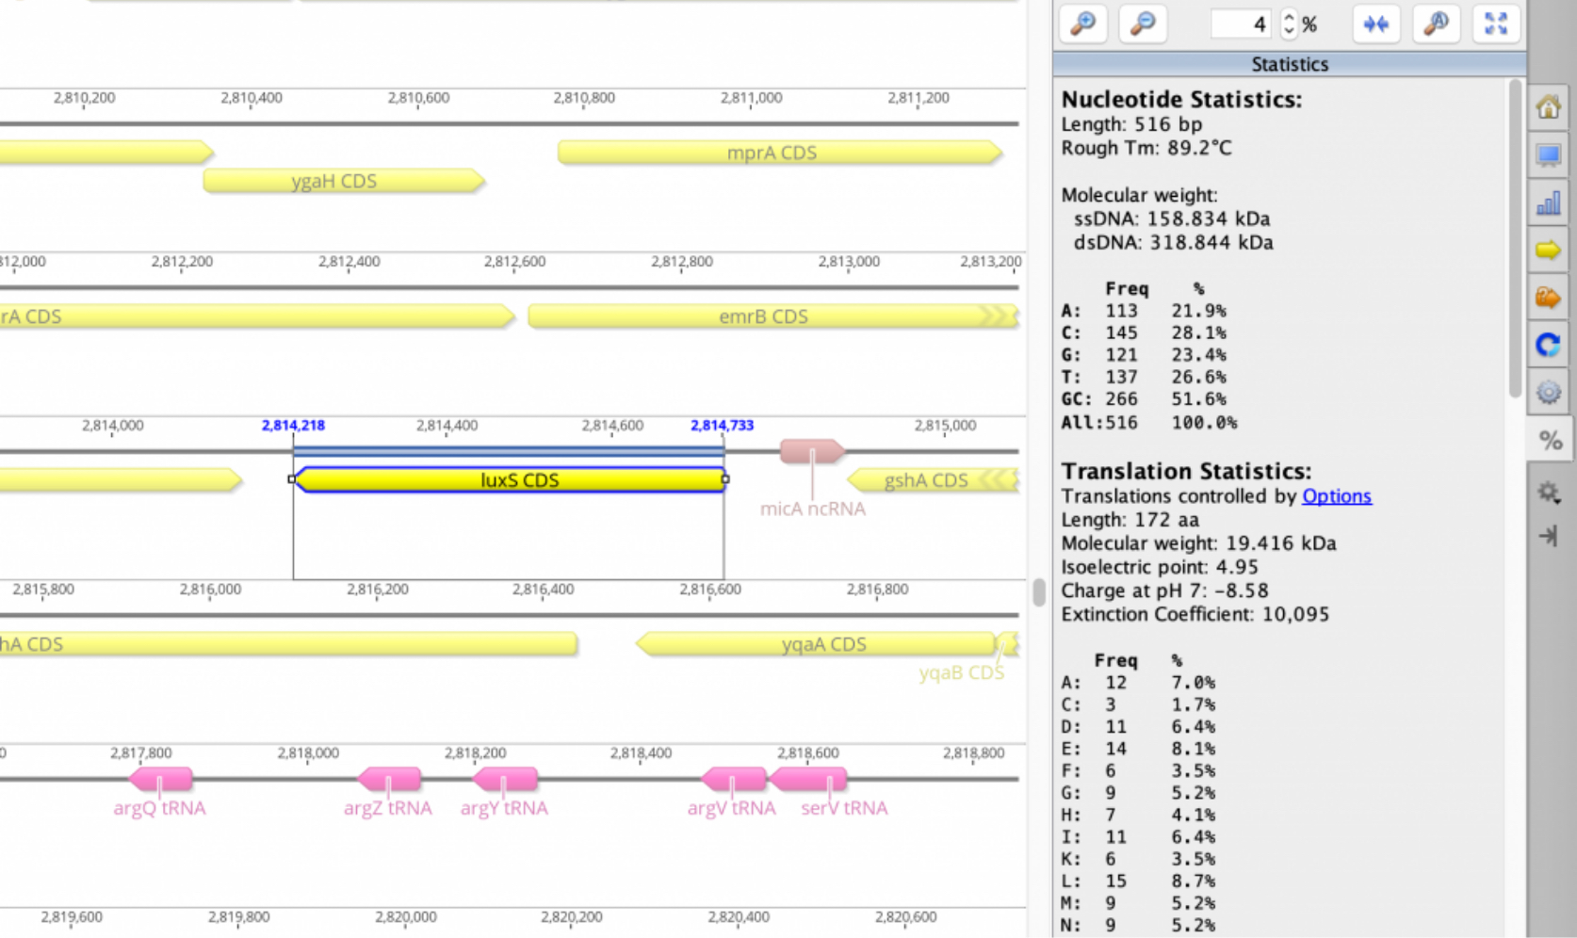Select the argV tRNA annotation arrow
The width and height of the screenshot is (1577, 938).
click(734, 779)
